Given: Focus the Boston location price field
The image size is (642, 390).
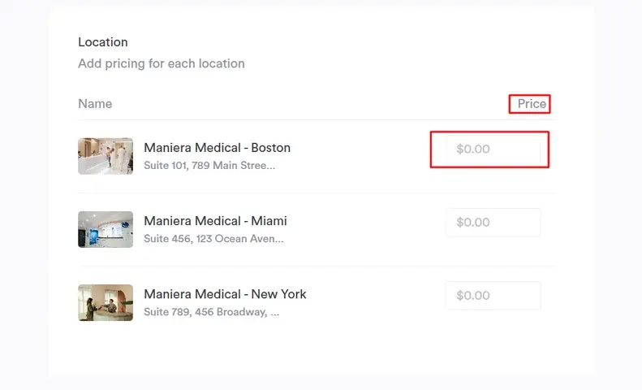Looking at the screenshot, I should tap(493, 149).
